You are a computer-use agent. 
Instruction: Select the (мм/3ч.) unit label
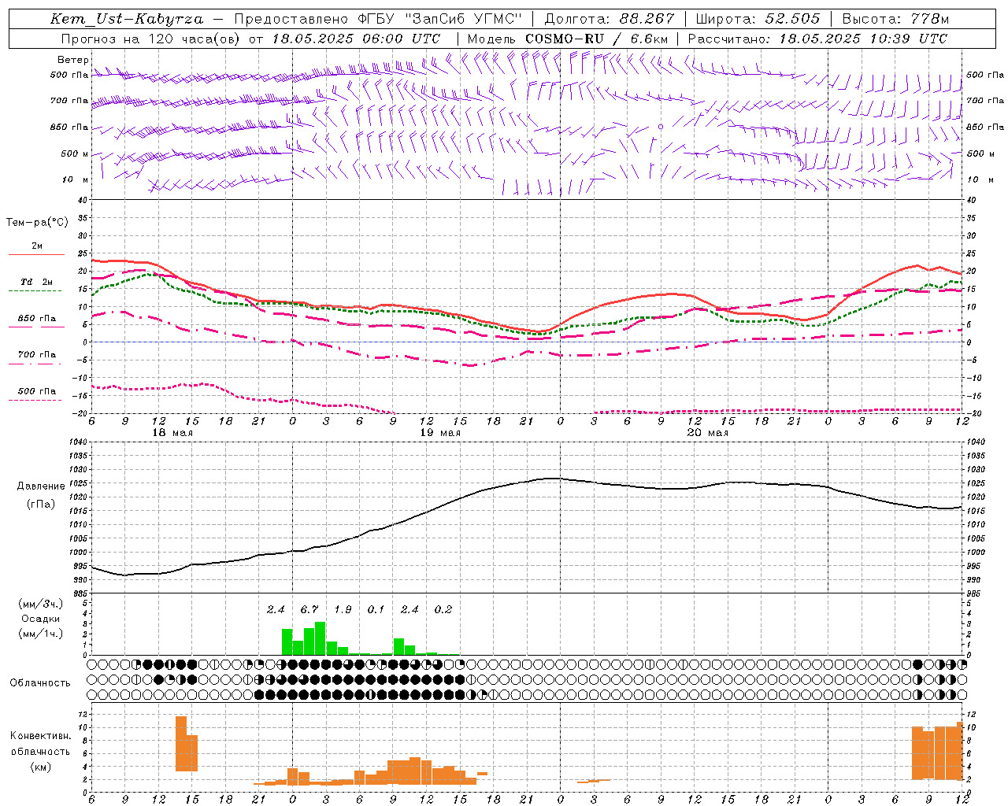tap(41, 604)
